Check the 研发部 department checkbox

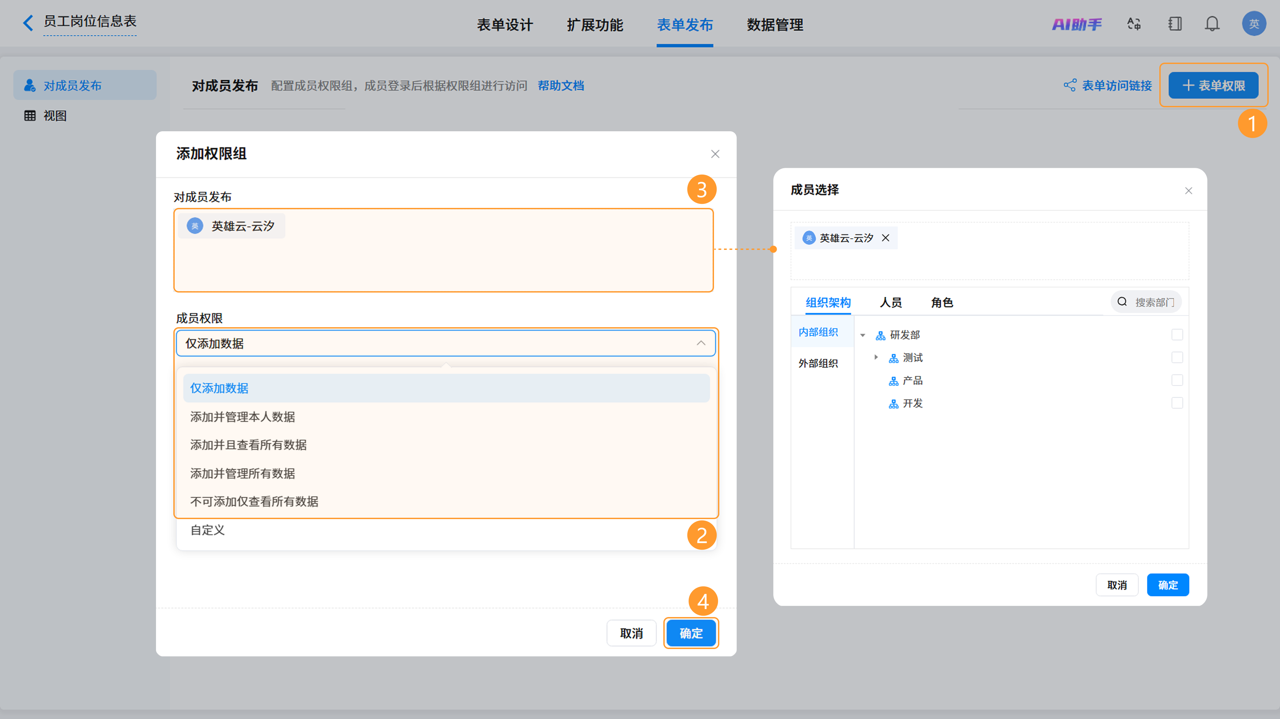[x=1177, y=335]
